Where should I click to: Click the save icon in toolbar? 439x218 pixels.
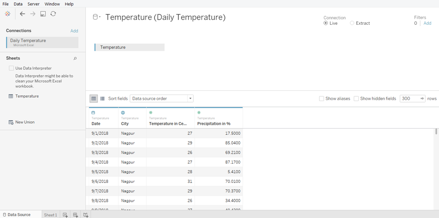(x=43, y=14)
